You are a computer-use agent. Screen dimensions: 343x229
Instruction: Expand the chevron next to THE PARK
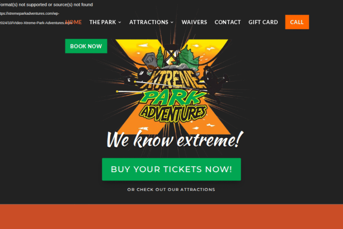120,22
